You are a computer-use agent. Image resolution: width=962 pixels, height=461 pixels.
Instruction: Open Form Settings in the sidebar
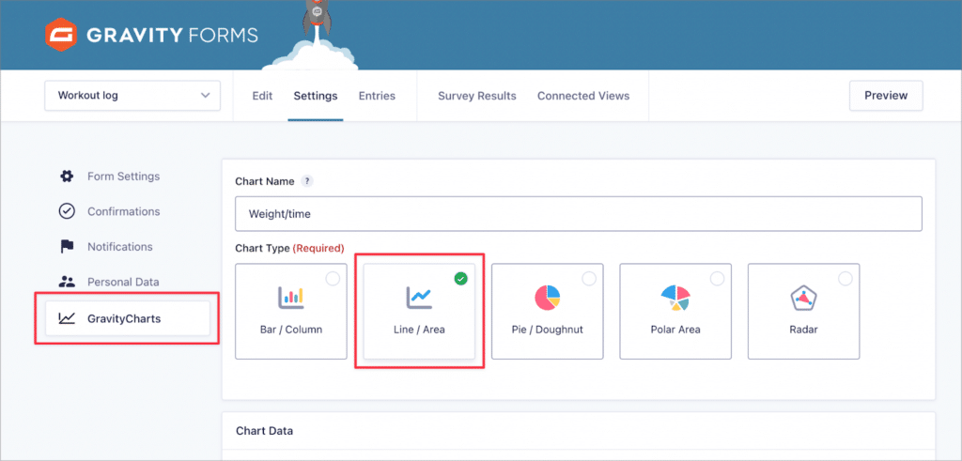123,177
